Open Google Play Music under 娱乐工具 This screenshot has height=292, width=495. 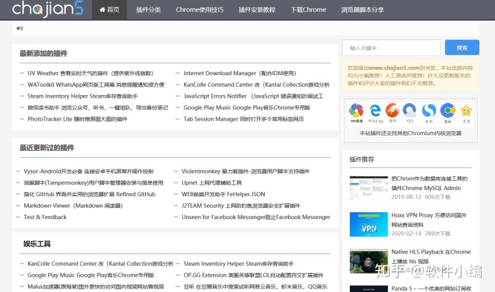(91, 275)
